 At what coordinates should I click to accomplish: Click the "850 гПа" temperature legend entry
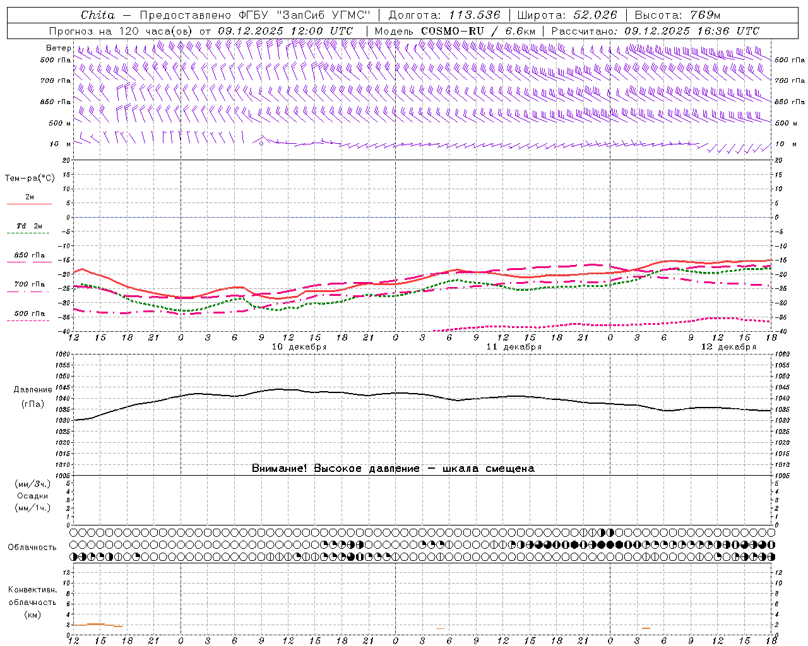pyautogui.click(x=29, y=255)
